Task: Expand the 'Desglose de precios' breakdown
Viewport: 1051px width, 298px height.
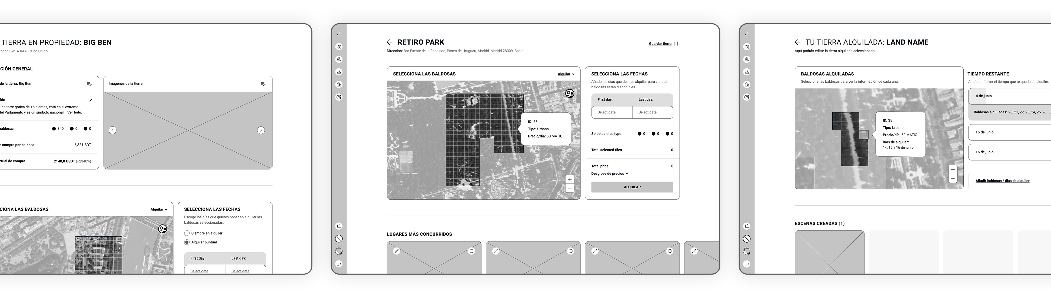Action: click(x=610, y=174)
